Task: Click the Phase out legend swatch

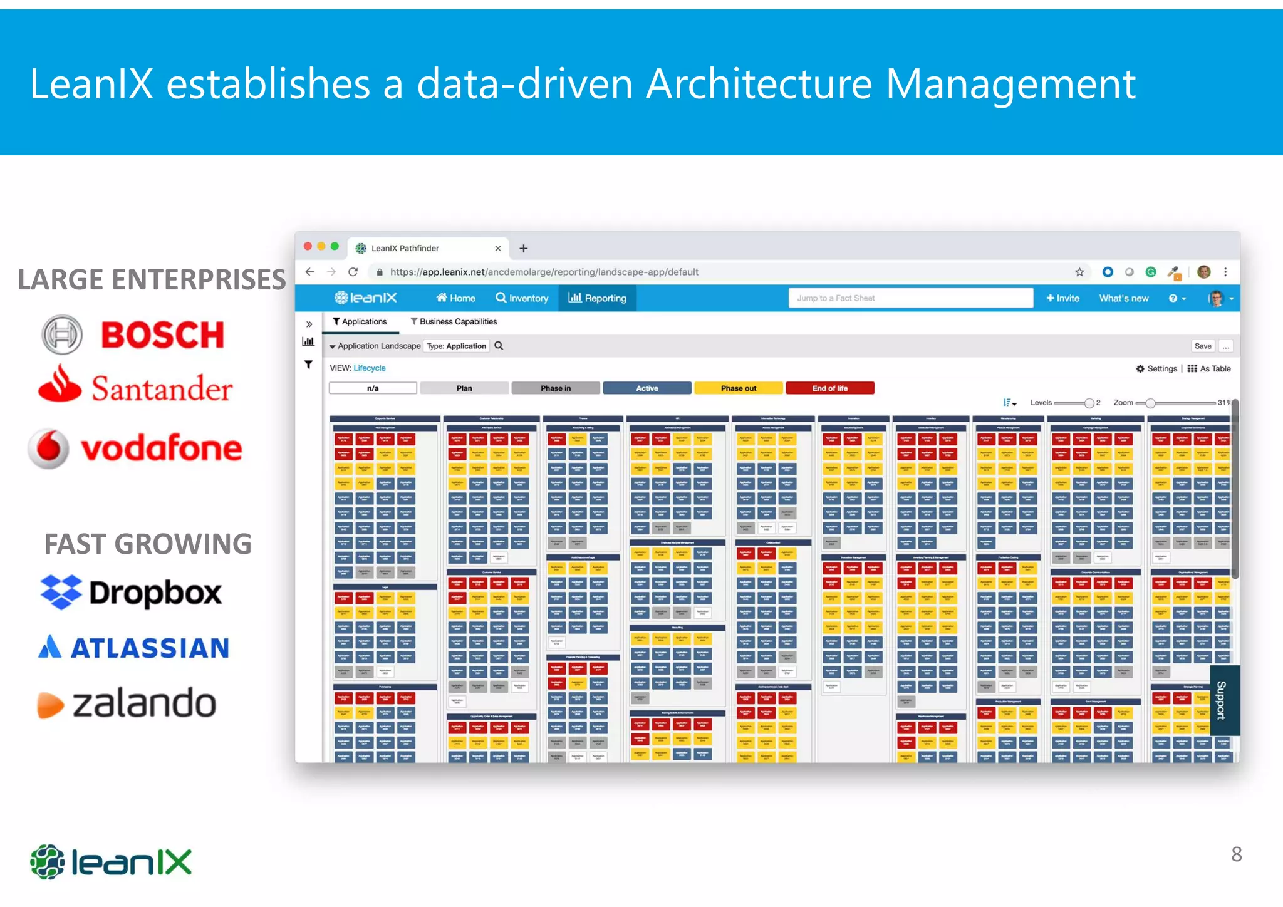Action: (739, 388)
